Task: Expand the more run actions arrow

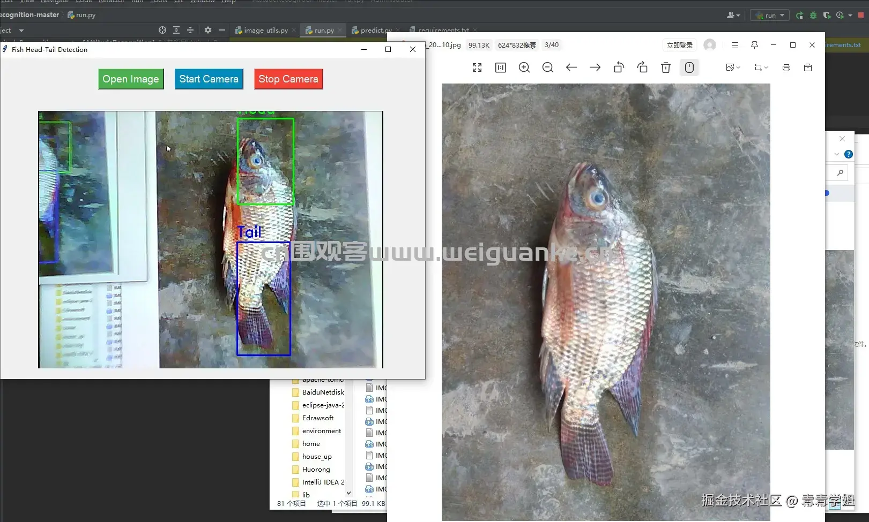Action: (850, 16)
